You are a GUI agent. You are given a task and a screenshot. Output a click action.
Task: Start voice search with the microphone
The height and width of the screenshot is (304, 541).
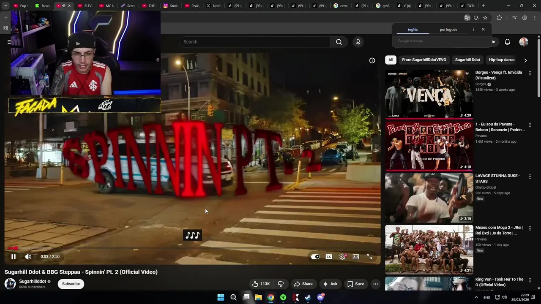coord(358,42)
